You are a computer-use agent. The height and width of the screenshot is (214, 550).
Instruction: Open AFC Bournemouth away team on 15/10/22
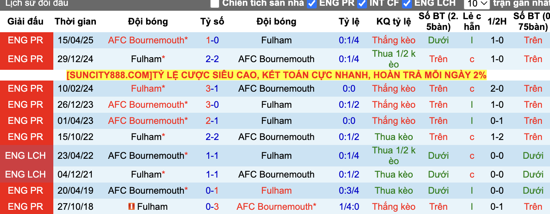pos(277,137)
